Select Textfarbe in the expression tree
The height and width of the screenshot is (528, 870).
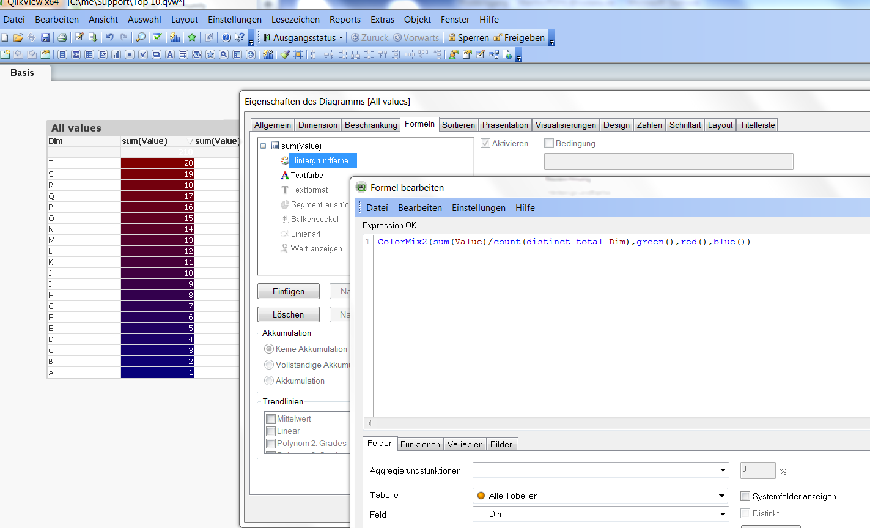pyautogui.click(x=306, y=175)
